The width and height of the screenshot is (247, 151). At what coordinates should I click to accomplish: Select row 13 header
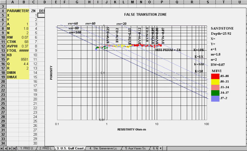pos(3,50)
